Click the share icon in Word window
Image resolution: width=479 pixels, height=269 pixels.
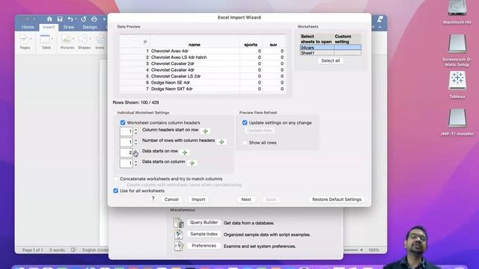pos(380,19)
